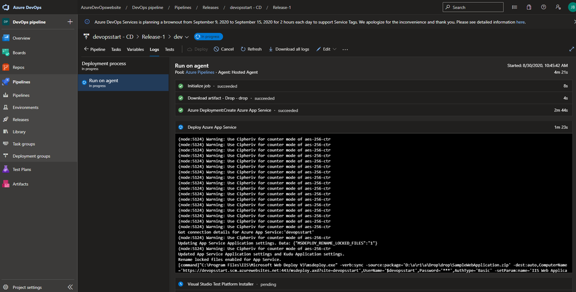This screenshot has height=292, width=576.
Task: Open the Download artifact - Drop step
Action: 373,98
